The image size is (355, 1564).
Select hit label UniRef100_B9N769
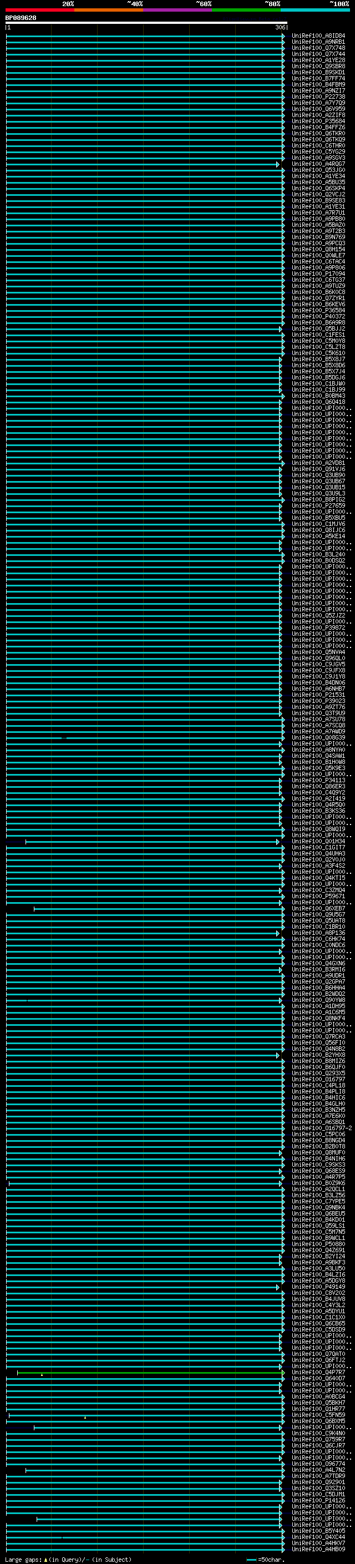tap(318, 237)
